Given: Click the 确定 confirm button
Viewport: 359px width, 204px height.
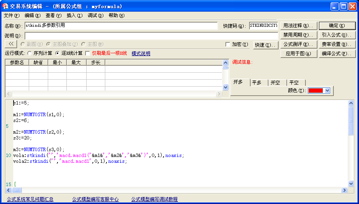Looking at the screenshot, I should tap(337, 26).
